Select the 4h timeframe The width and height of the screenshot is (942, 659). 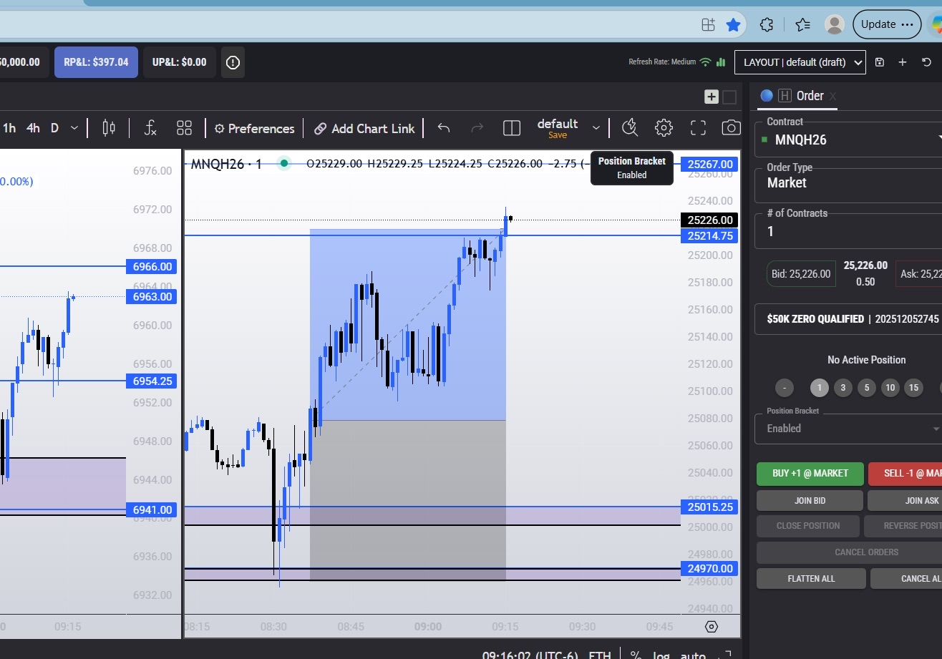33,128
